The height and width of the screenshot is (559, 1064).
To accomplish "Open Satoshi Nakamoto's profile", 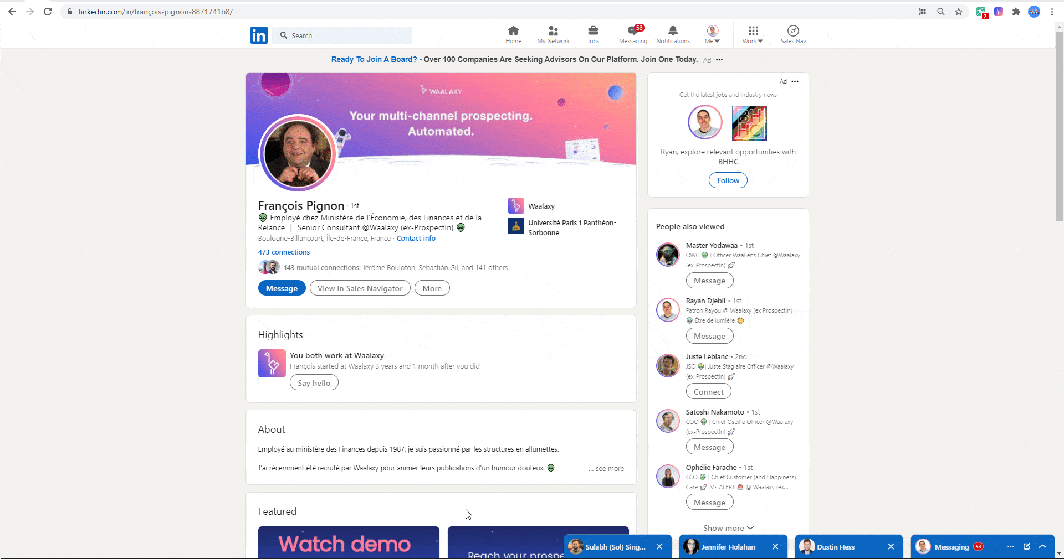I will (x=715, y=412).
